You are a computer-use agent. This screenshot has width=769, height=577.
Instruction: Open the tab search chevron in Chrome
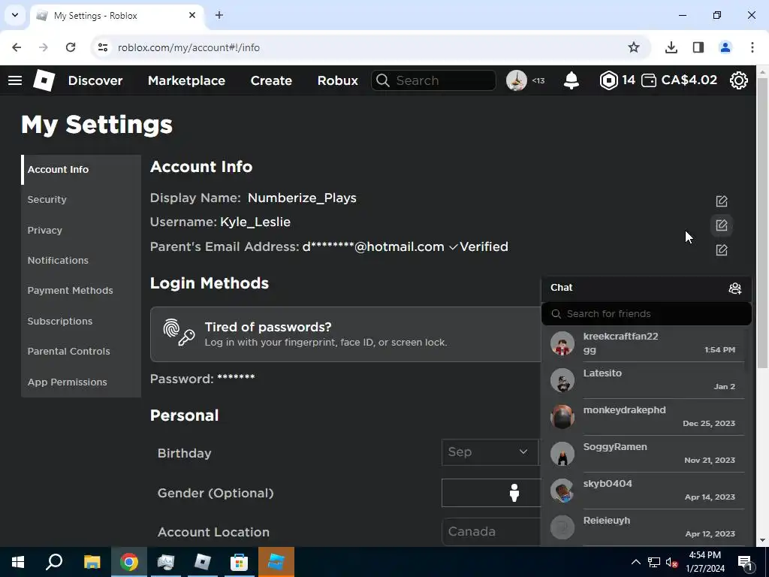point(15,15)
